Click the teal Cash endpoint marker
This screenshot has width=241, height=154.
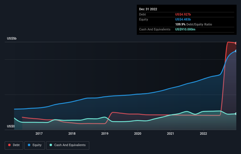pos(236,114)
